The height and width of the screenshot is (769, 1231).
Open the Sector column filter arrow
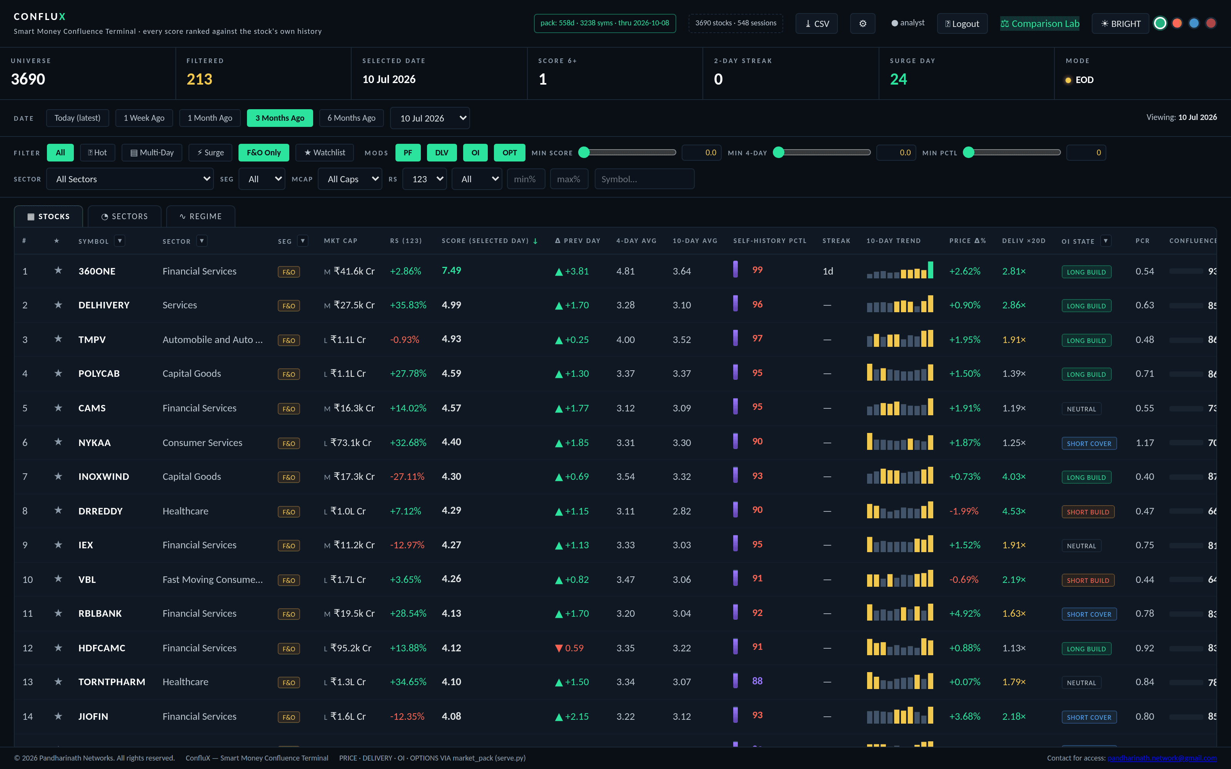(x=202, y=241)
